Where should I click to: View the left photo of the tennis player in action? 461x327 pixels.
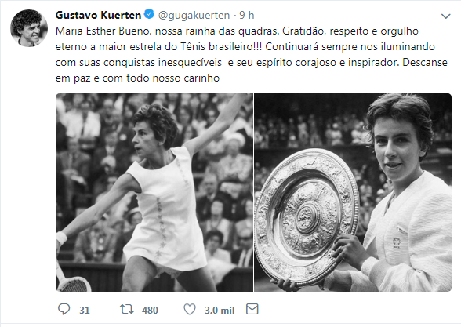[x=154, y=192]
